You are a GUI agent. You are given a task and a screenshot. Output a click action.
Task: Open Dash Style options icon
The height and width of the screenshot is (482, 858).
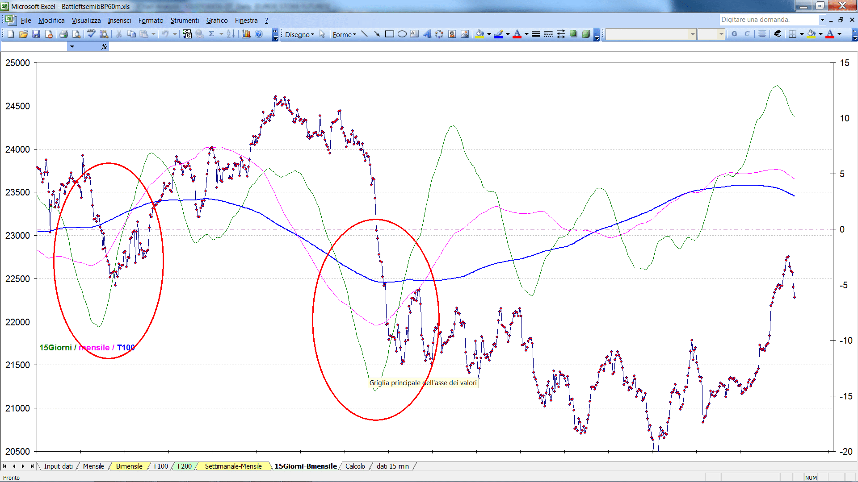pos(548,34)
